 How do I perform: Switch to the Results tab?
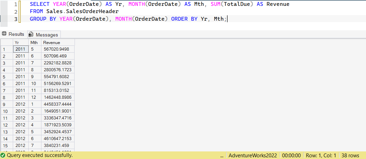tap(13, 34)
